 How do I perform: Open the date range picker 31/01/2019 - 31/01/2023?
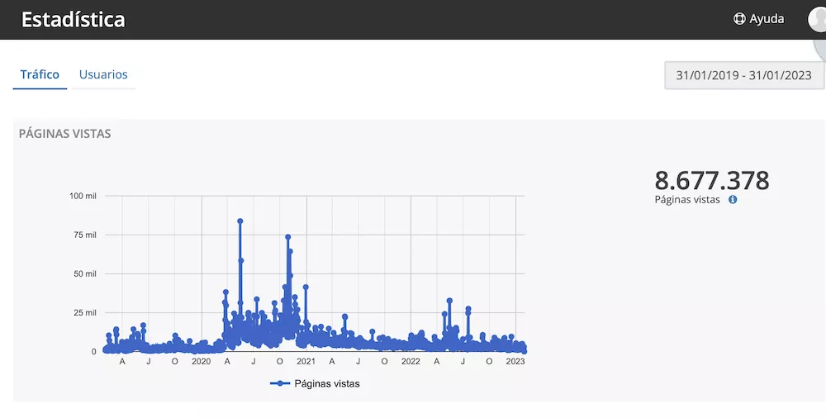point(744,75)
